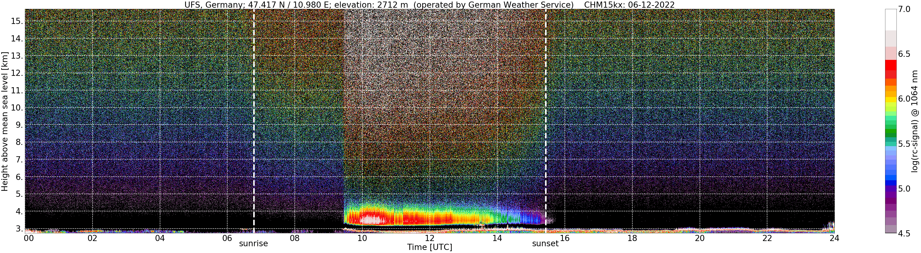Click the x-axis label 'Time [UTC]'
Viewport: 921px width, 253px height.
pos(429,247)
